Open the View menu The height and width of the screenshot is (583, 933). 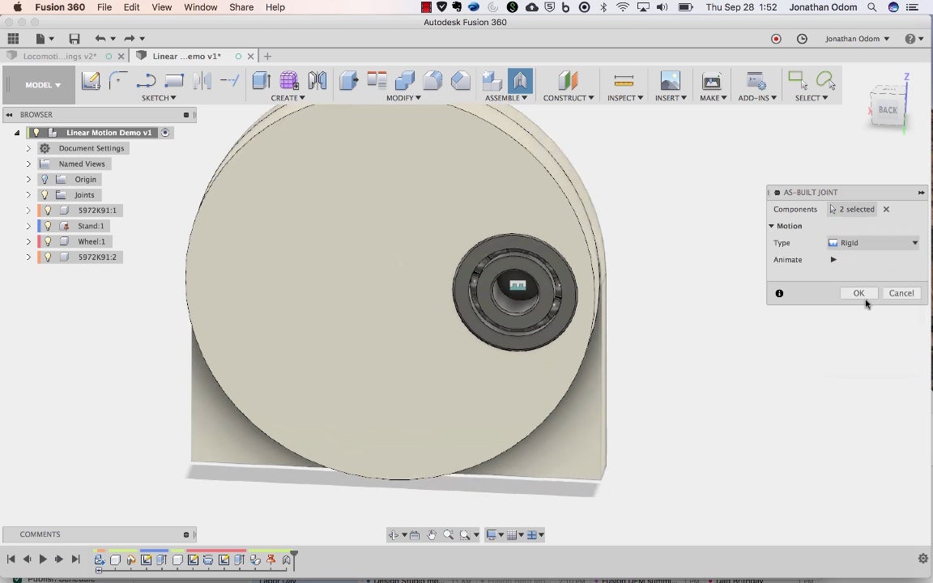pos(161,7)
